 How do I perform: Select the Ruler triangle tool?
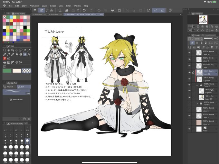[13, 62]
